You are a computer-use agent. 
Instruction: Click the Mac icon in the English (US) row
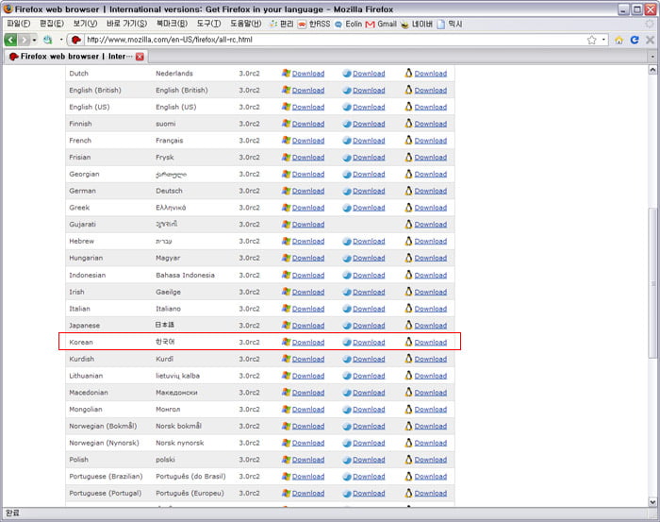coord(347,107)
